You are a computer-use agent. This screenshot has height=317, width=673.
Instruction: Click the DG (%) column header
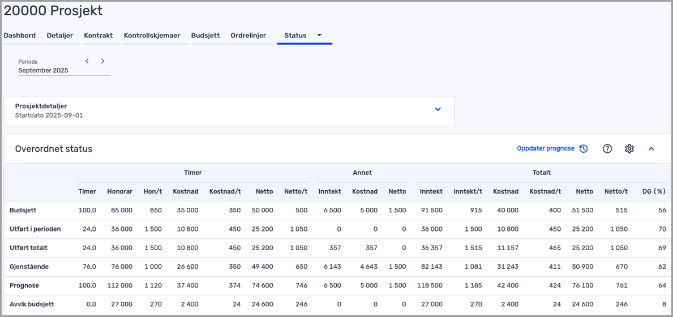click(654, 191)
